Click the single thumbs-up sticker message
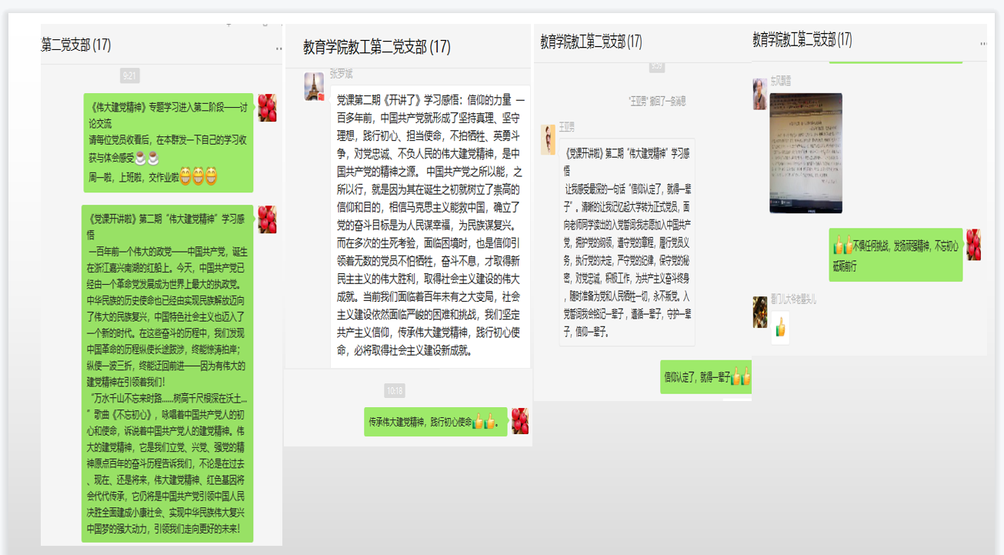This screenshot has width=1004, height=555. 780,328
